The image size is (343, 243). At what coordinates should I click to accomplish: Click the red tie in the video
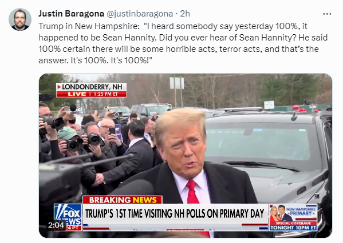point(192,192)
